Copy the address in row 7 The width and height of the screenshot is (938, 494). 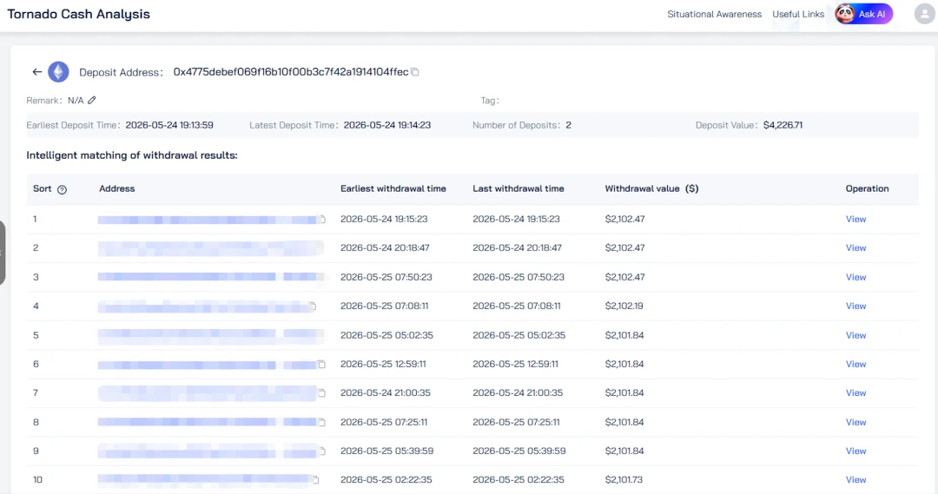coord(322,393)
